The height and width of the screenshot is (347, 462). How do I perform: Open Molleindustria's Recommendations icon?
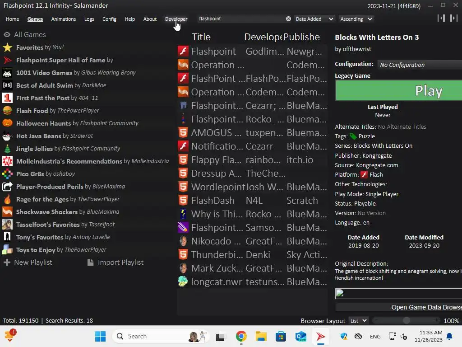point(7,161)
